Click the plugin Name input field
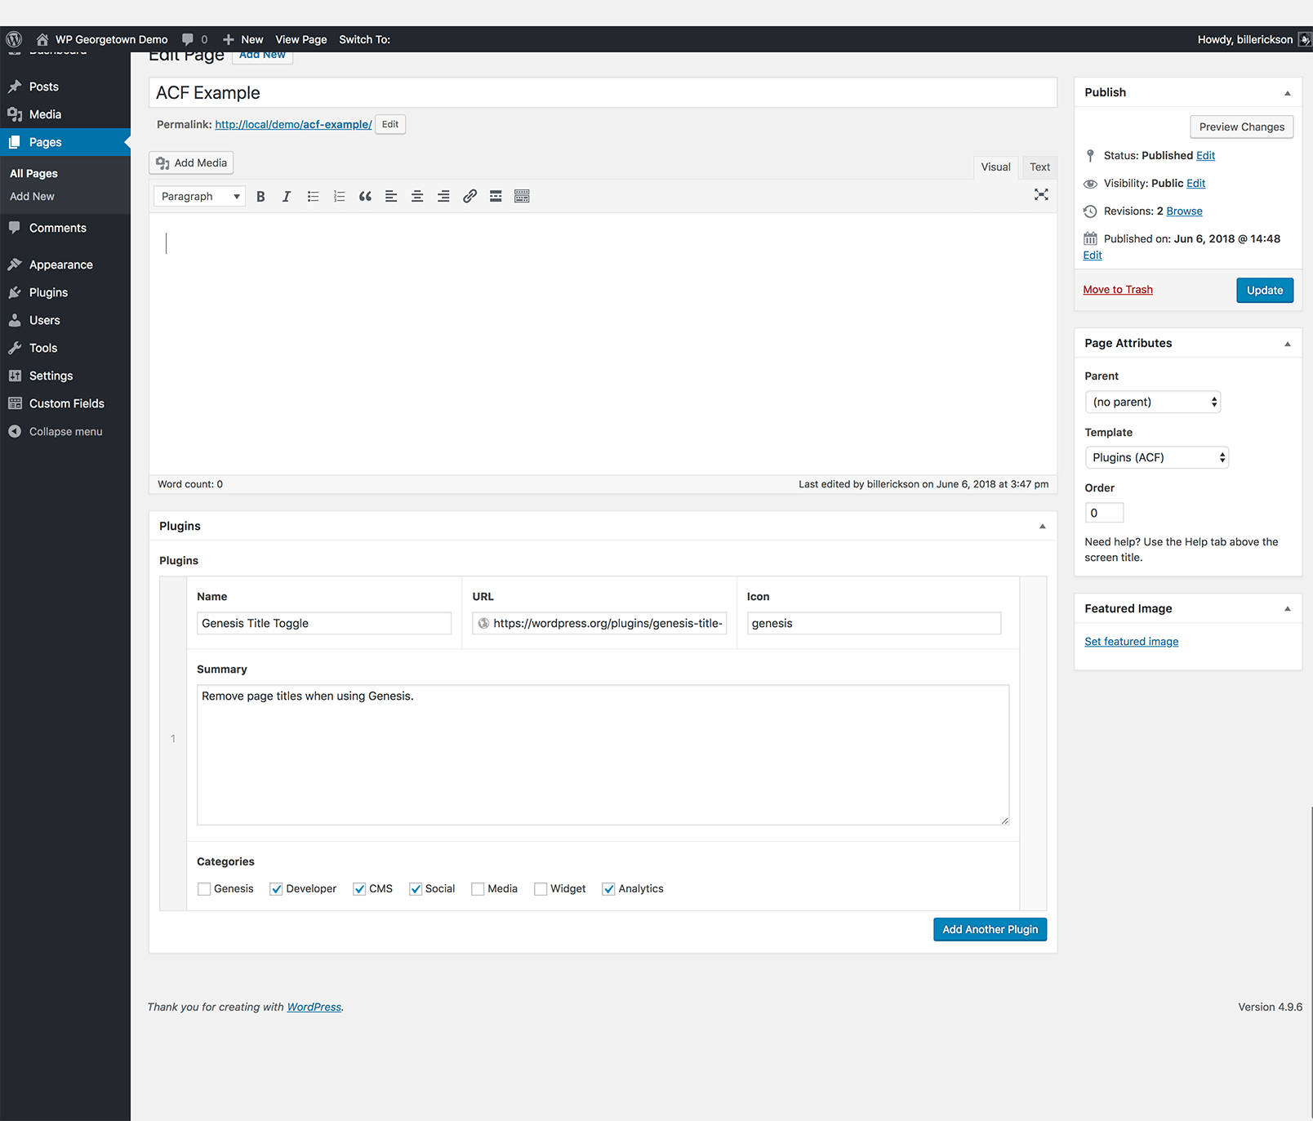The width and height of the screenshot is (1313, 1121). 324,623
